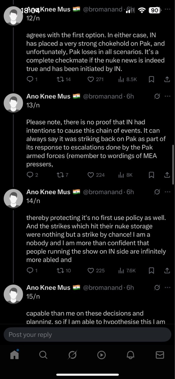This screenshot has width=175, height=379.
Task: Repost the 13/n post with 7 reposts
Action: [62, 175]
